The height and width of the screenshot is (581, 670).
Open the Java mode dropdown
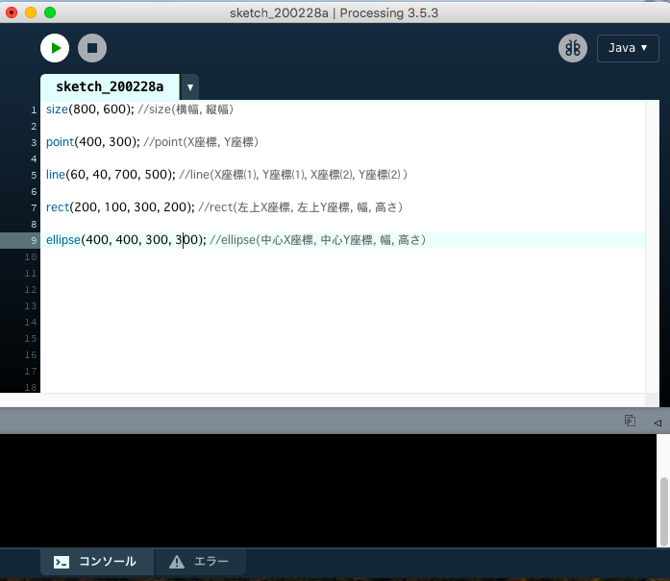(628, 48)
